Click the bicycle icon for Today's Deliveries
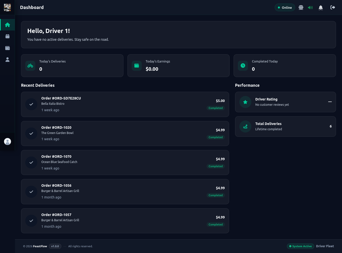Viewport: 342px width, 253px height. click(x=30, y=66)
